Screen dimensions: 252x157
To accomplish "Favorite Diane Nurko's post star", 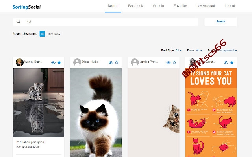I will 117,62.
